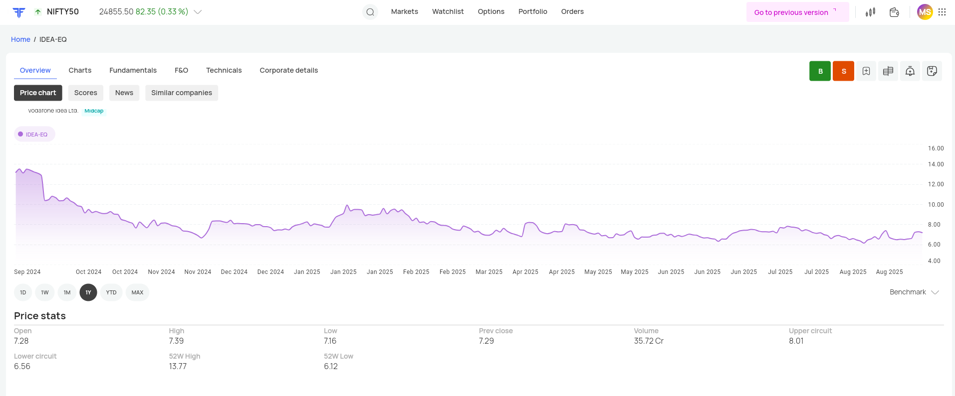Select the Price chart pill
955x396 pixels.
coord(38,93)
